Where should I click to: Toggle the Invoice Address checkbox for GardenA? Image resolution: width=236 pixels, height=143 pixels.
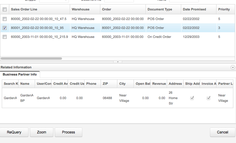pos(208,98)
